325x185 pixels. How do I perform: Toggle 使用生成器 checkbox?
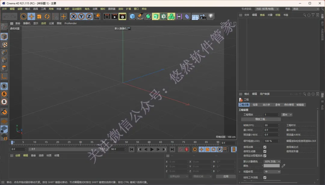point(265,151)
